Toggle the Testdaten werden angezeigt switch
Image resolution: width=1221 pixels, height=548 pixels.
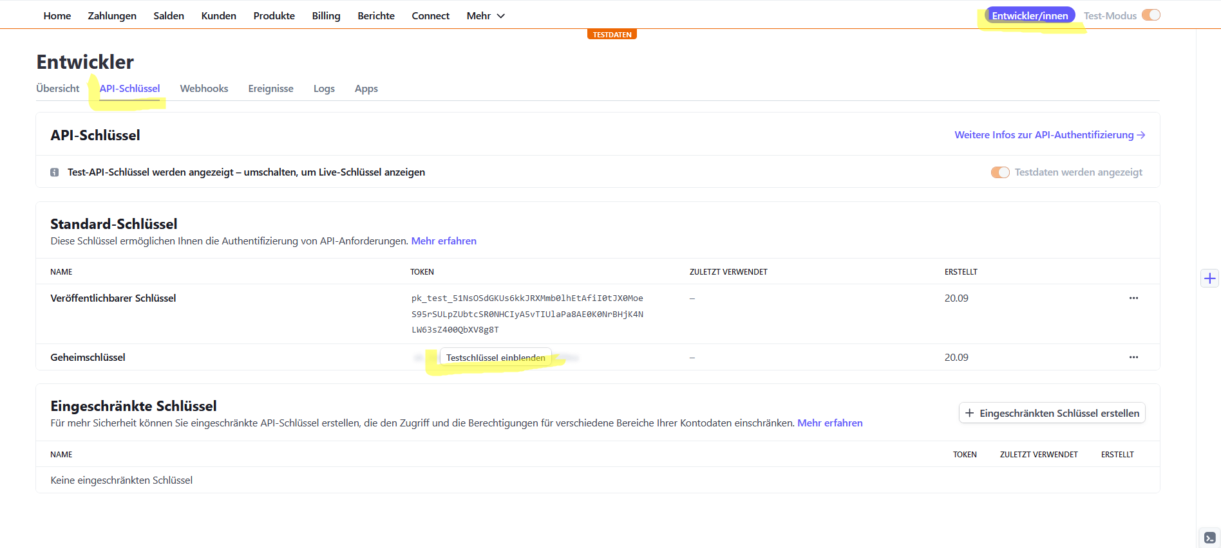pos(999,172)
